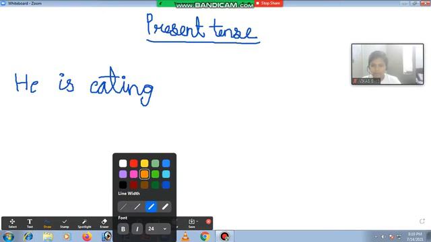This screenshot has width=431, height=242.
Task: Open Bandicam recorder from taskbar
Action: pos(224,237)
